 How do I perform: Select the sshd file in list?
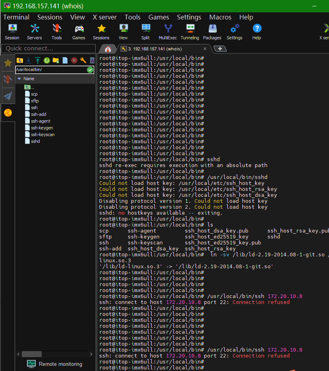tap(33, 141)
